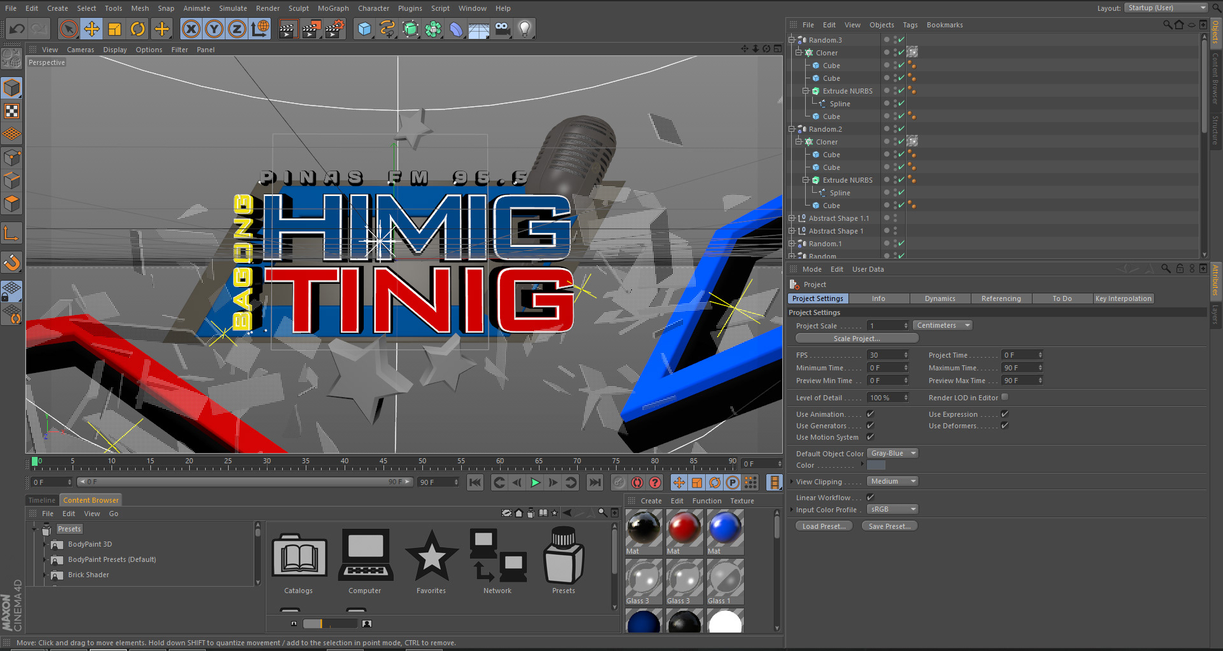The height and width of the screenshot is (651, 1223).
Task: Add a Cube primitive object
Action: [364, 29]
